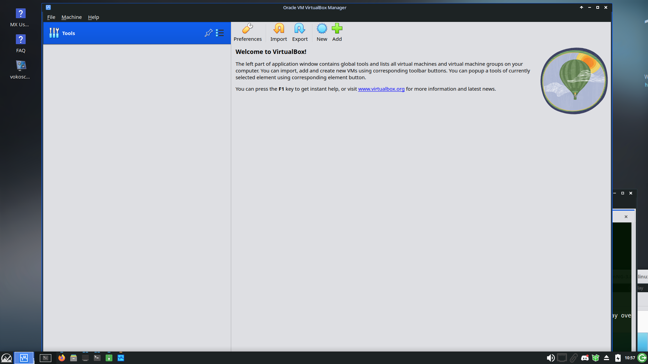
Task: Click the VirtualBox task button in taskbar
Action: [24, 358]
